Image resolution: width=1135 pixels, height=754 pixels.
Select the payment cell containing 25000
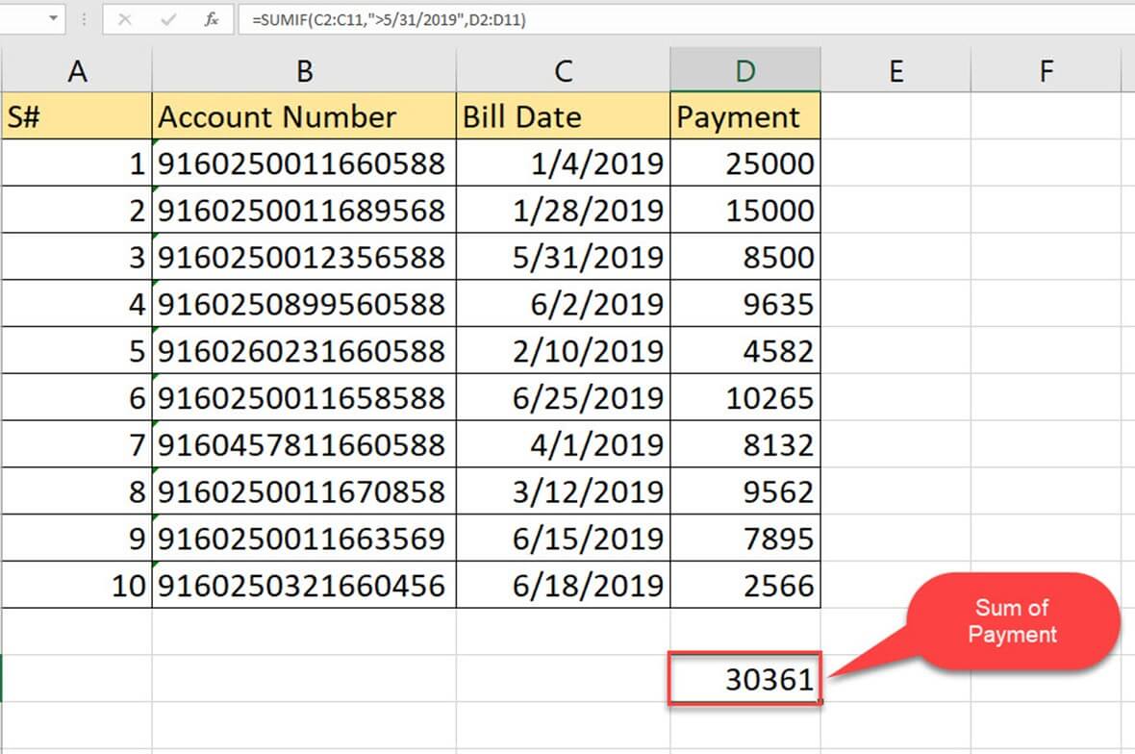(x=745, y=163)
